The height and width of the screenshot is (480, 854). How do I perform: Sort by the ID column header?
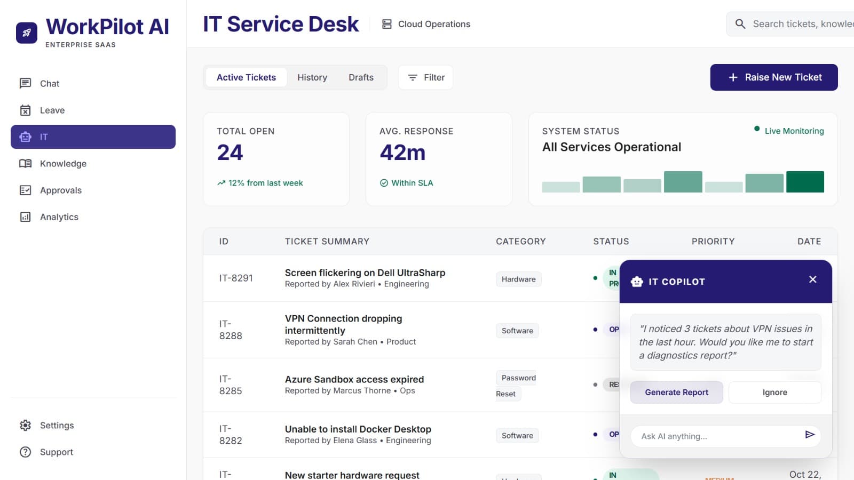tap(224, 241)
